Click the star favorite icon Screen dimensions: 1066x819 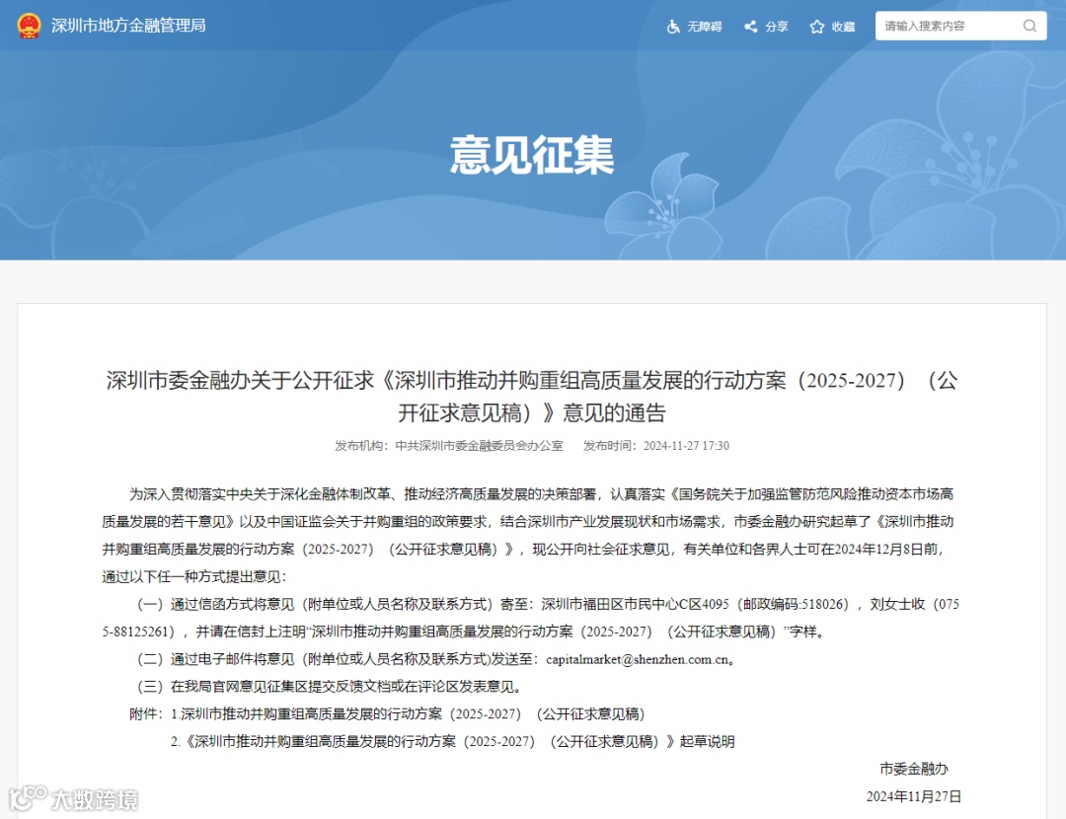coord(817,27)
